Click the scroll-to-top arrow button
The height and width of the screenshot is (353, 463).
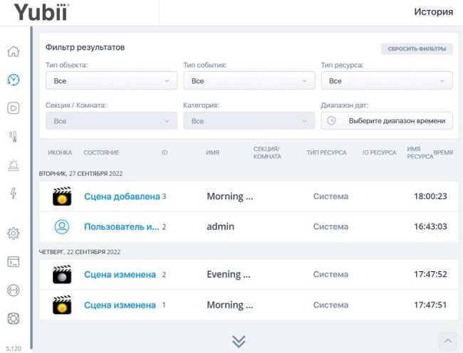[447, 342]
